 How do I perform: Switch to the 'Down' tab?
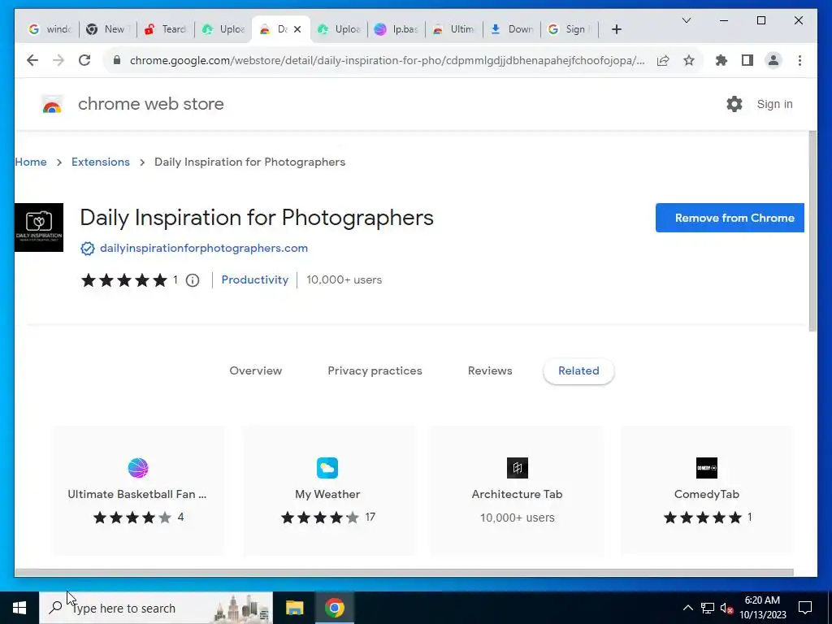point(513,29)
